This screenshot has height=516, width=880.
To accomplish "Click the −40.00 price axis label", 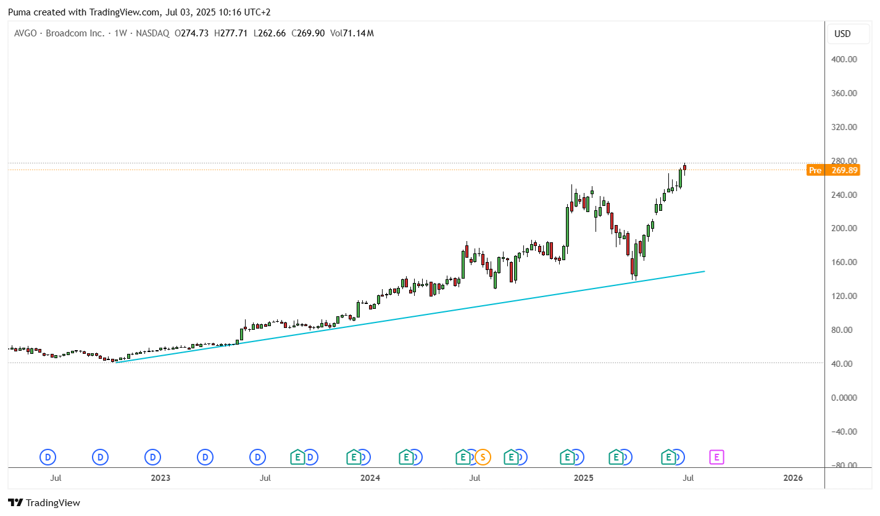I will (844, 432).
